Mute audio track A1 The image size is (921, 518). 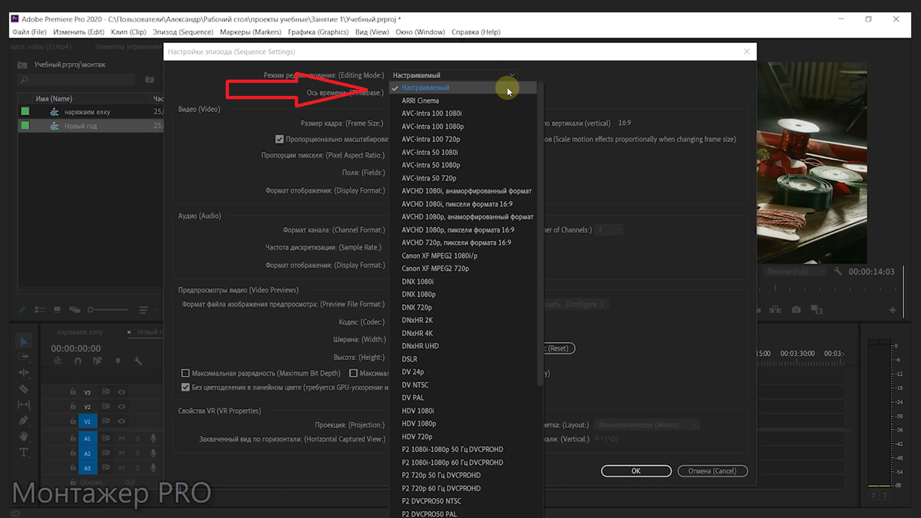pyautogui.click(x=122, y=438)
